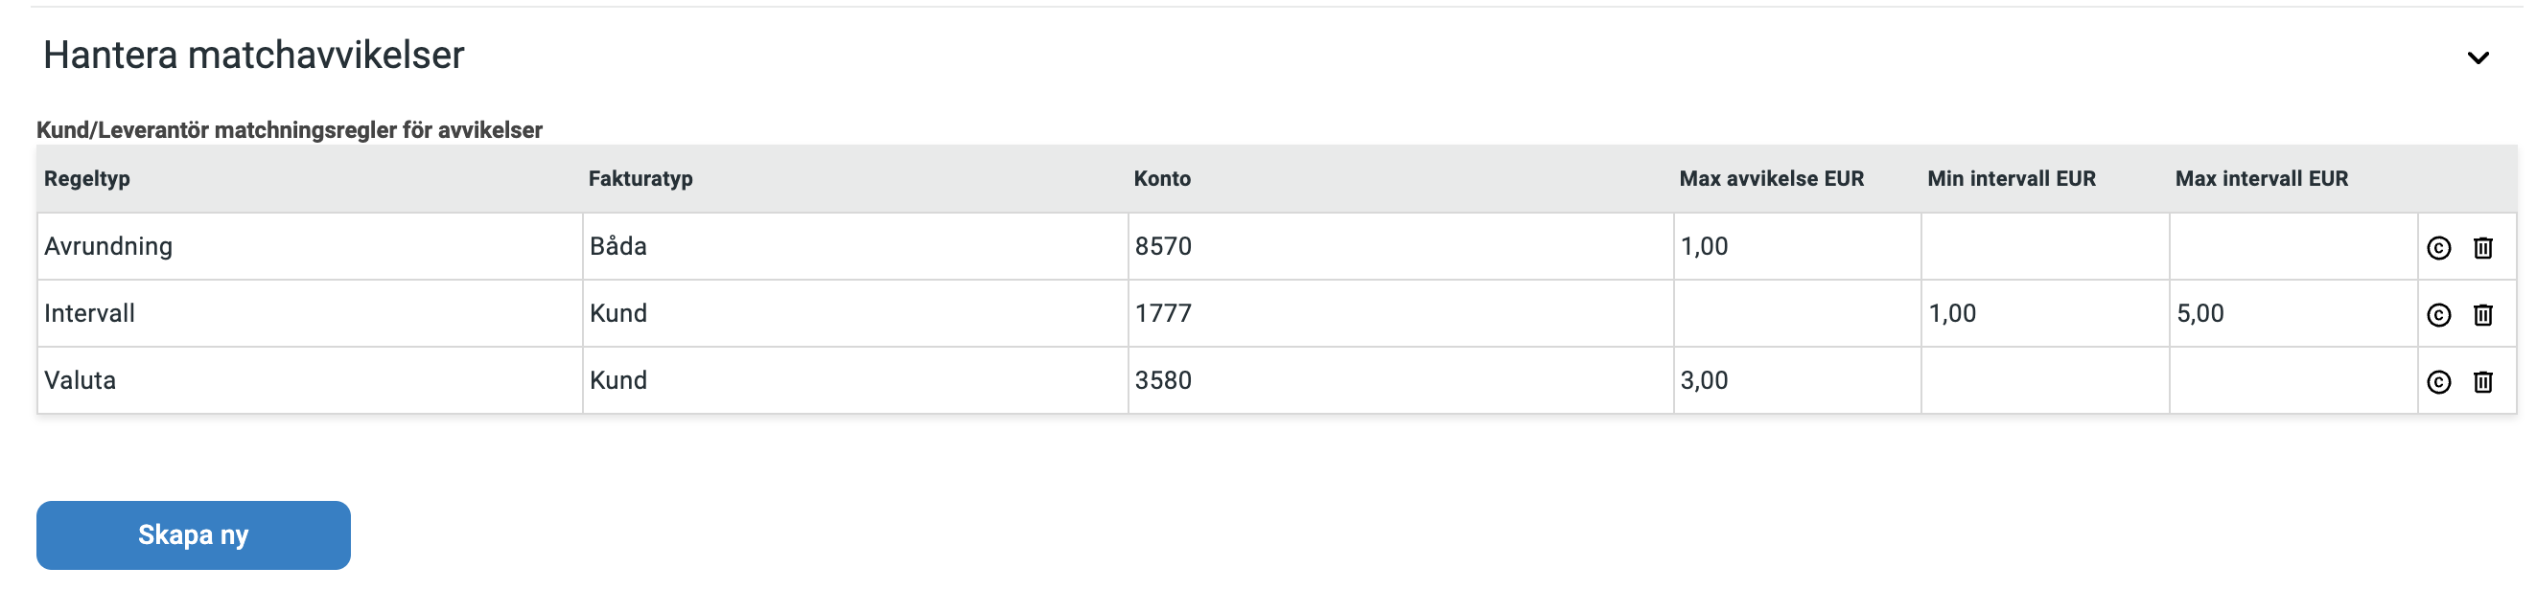Click the Konto column header

point(1162,179)
